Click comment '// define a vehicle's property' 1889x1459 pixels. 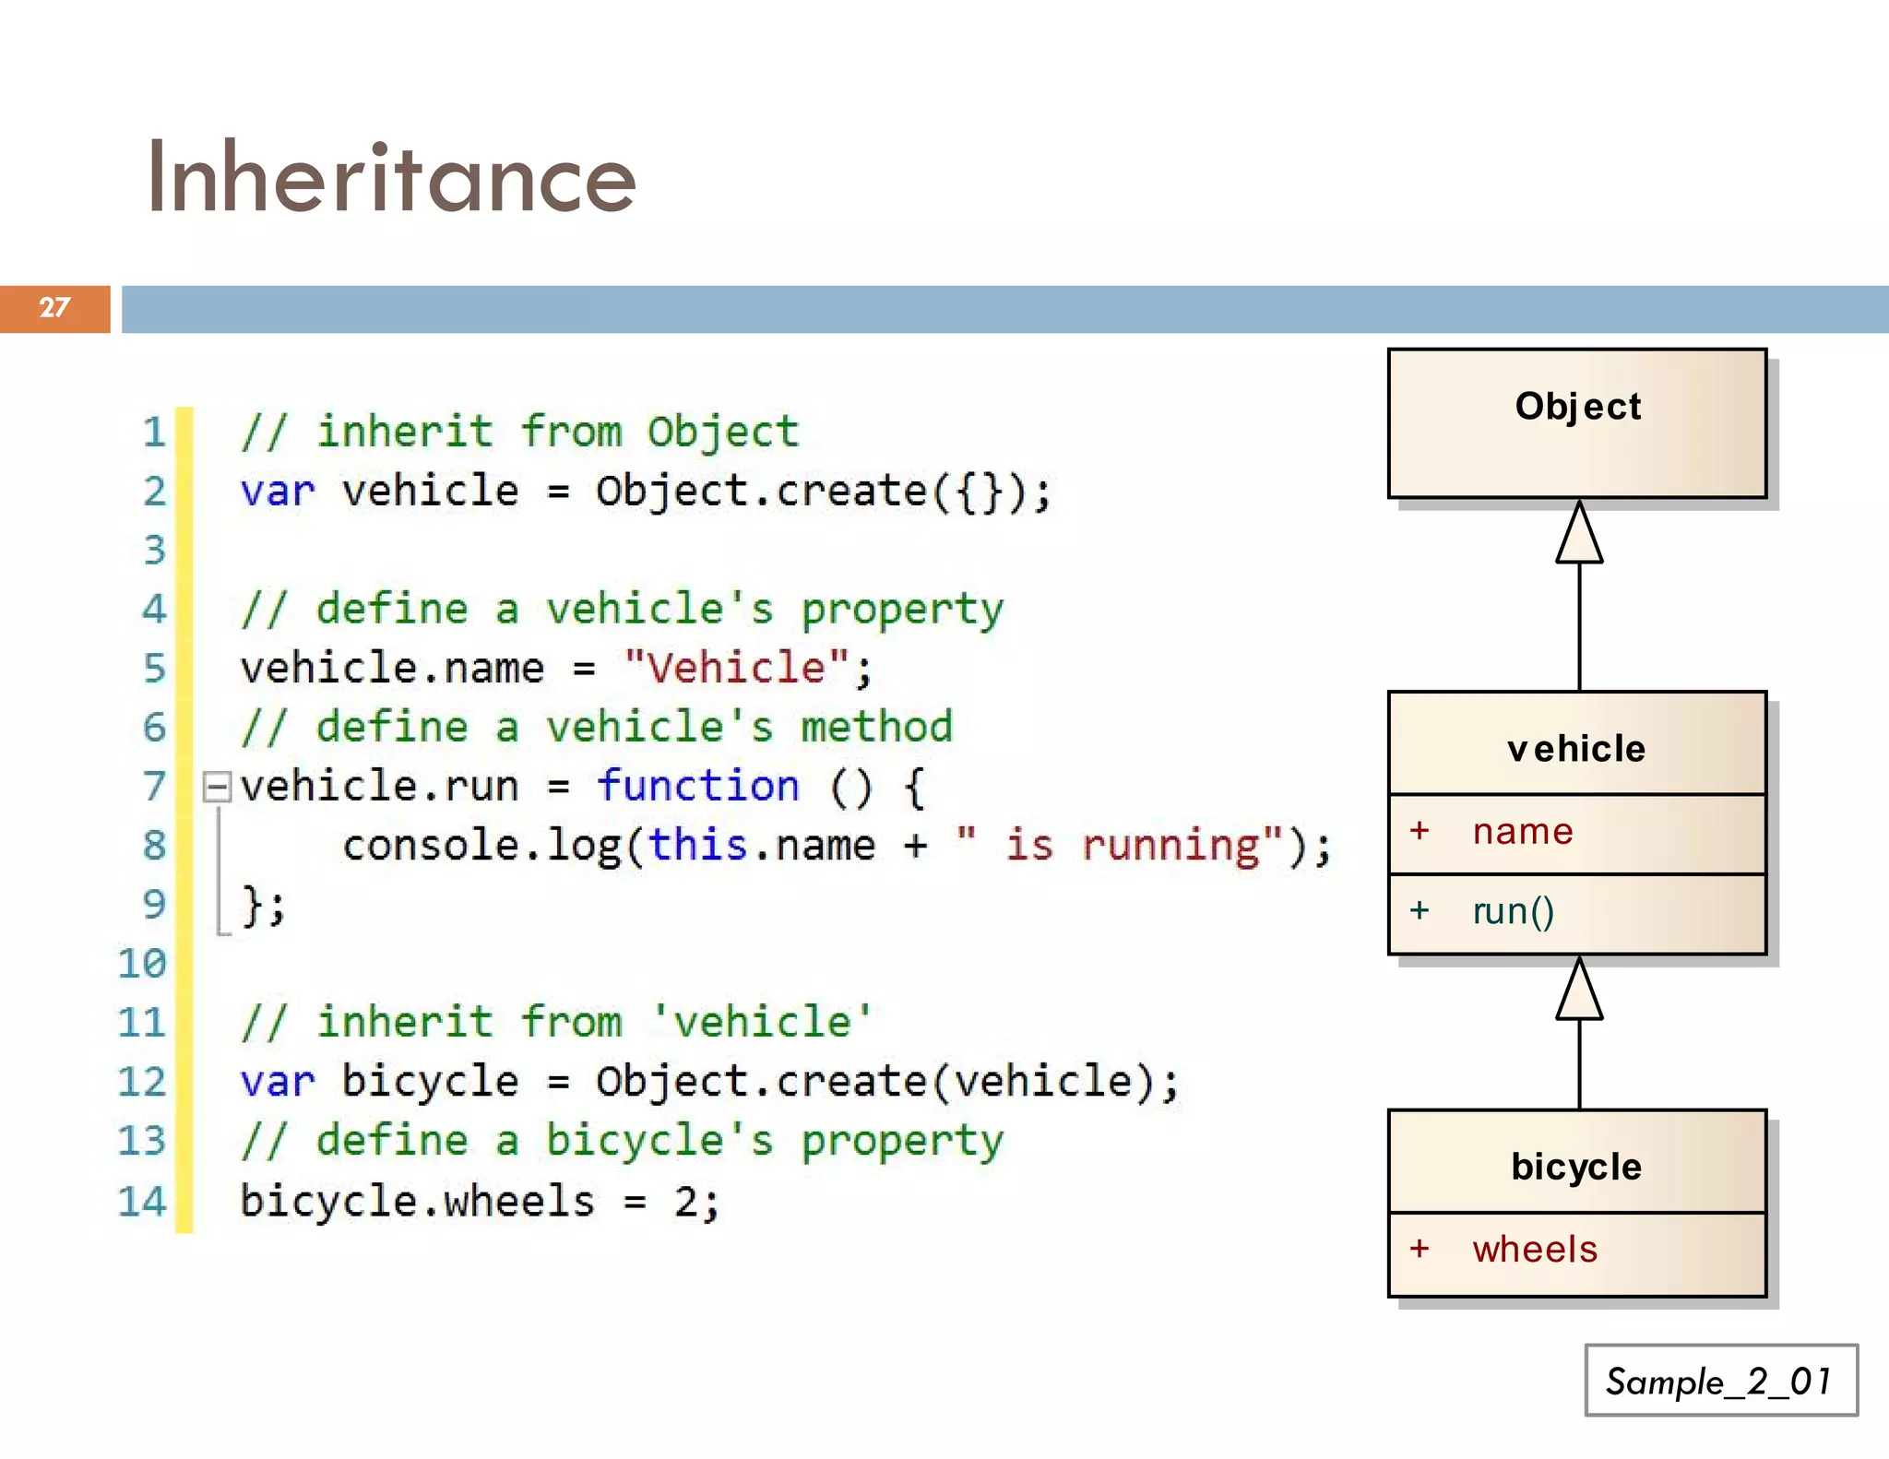click(622, 611)
